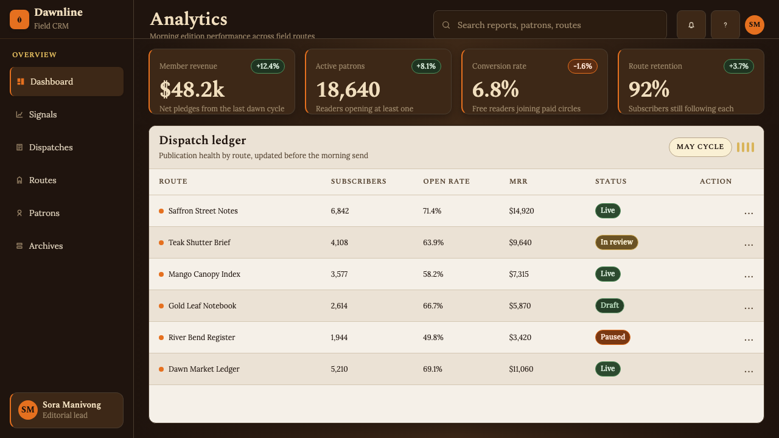Screen dimensions: 779x438
Task: Click the In review status badge
Action: (x=617, y=242)
